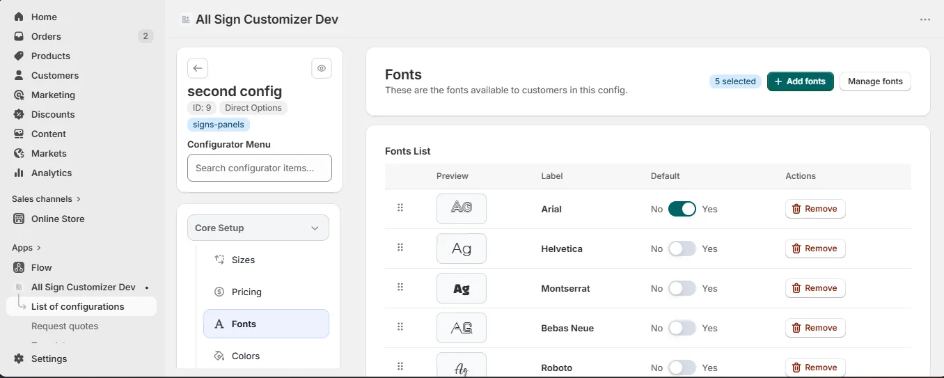Click the Online Store icon
The width and height of the screenshot is (944, 378).
[19, 219]
